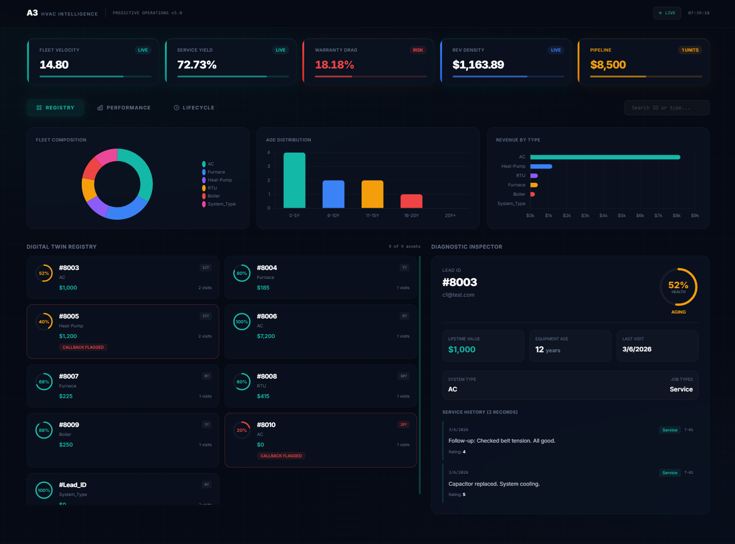Expand the Service History records section
The image size is (735, 544).
pyautogui.click(x=480, y=412)
